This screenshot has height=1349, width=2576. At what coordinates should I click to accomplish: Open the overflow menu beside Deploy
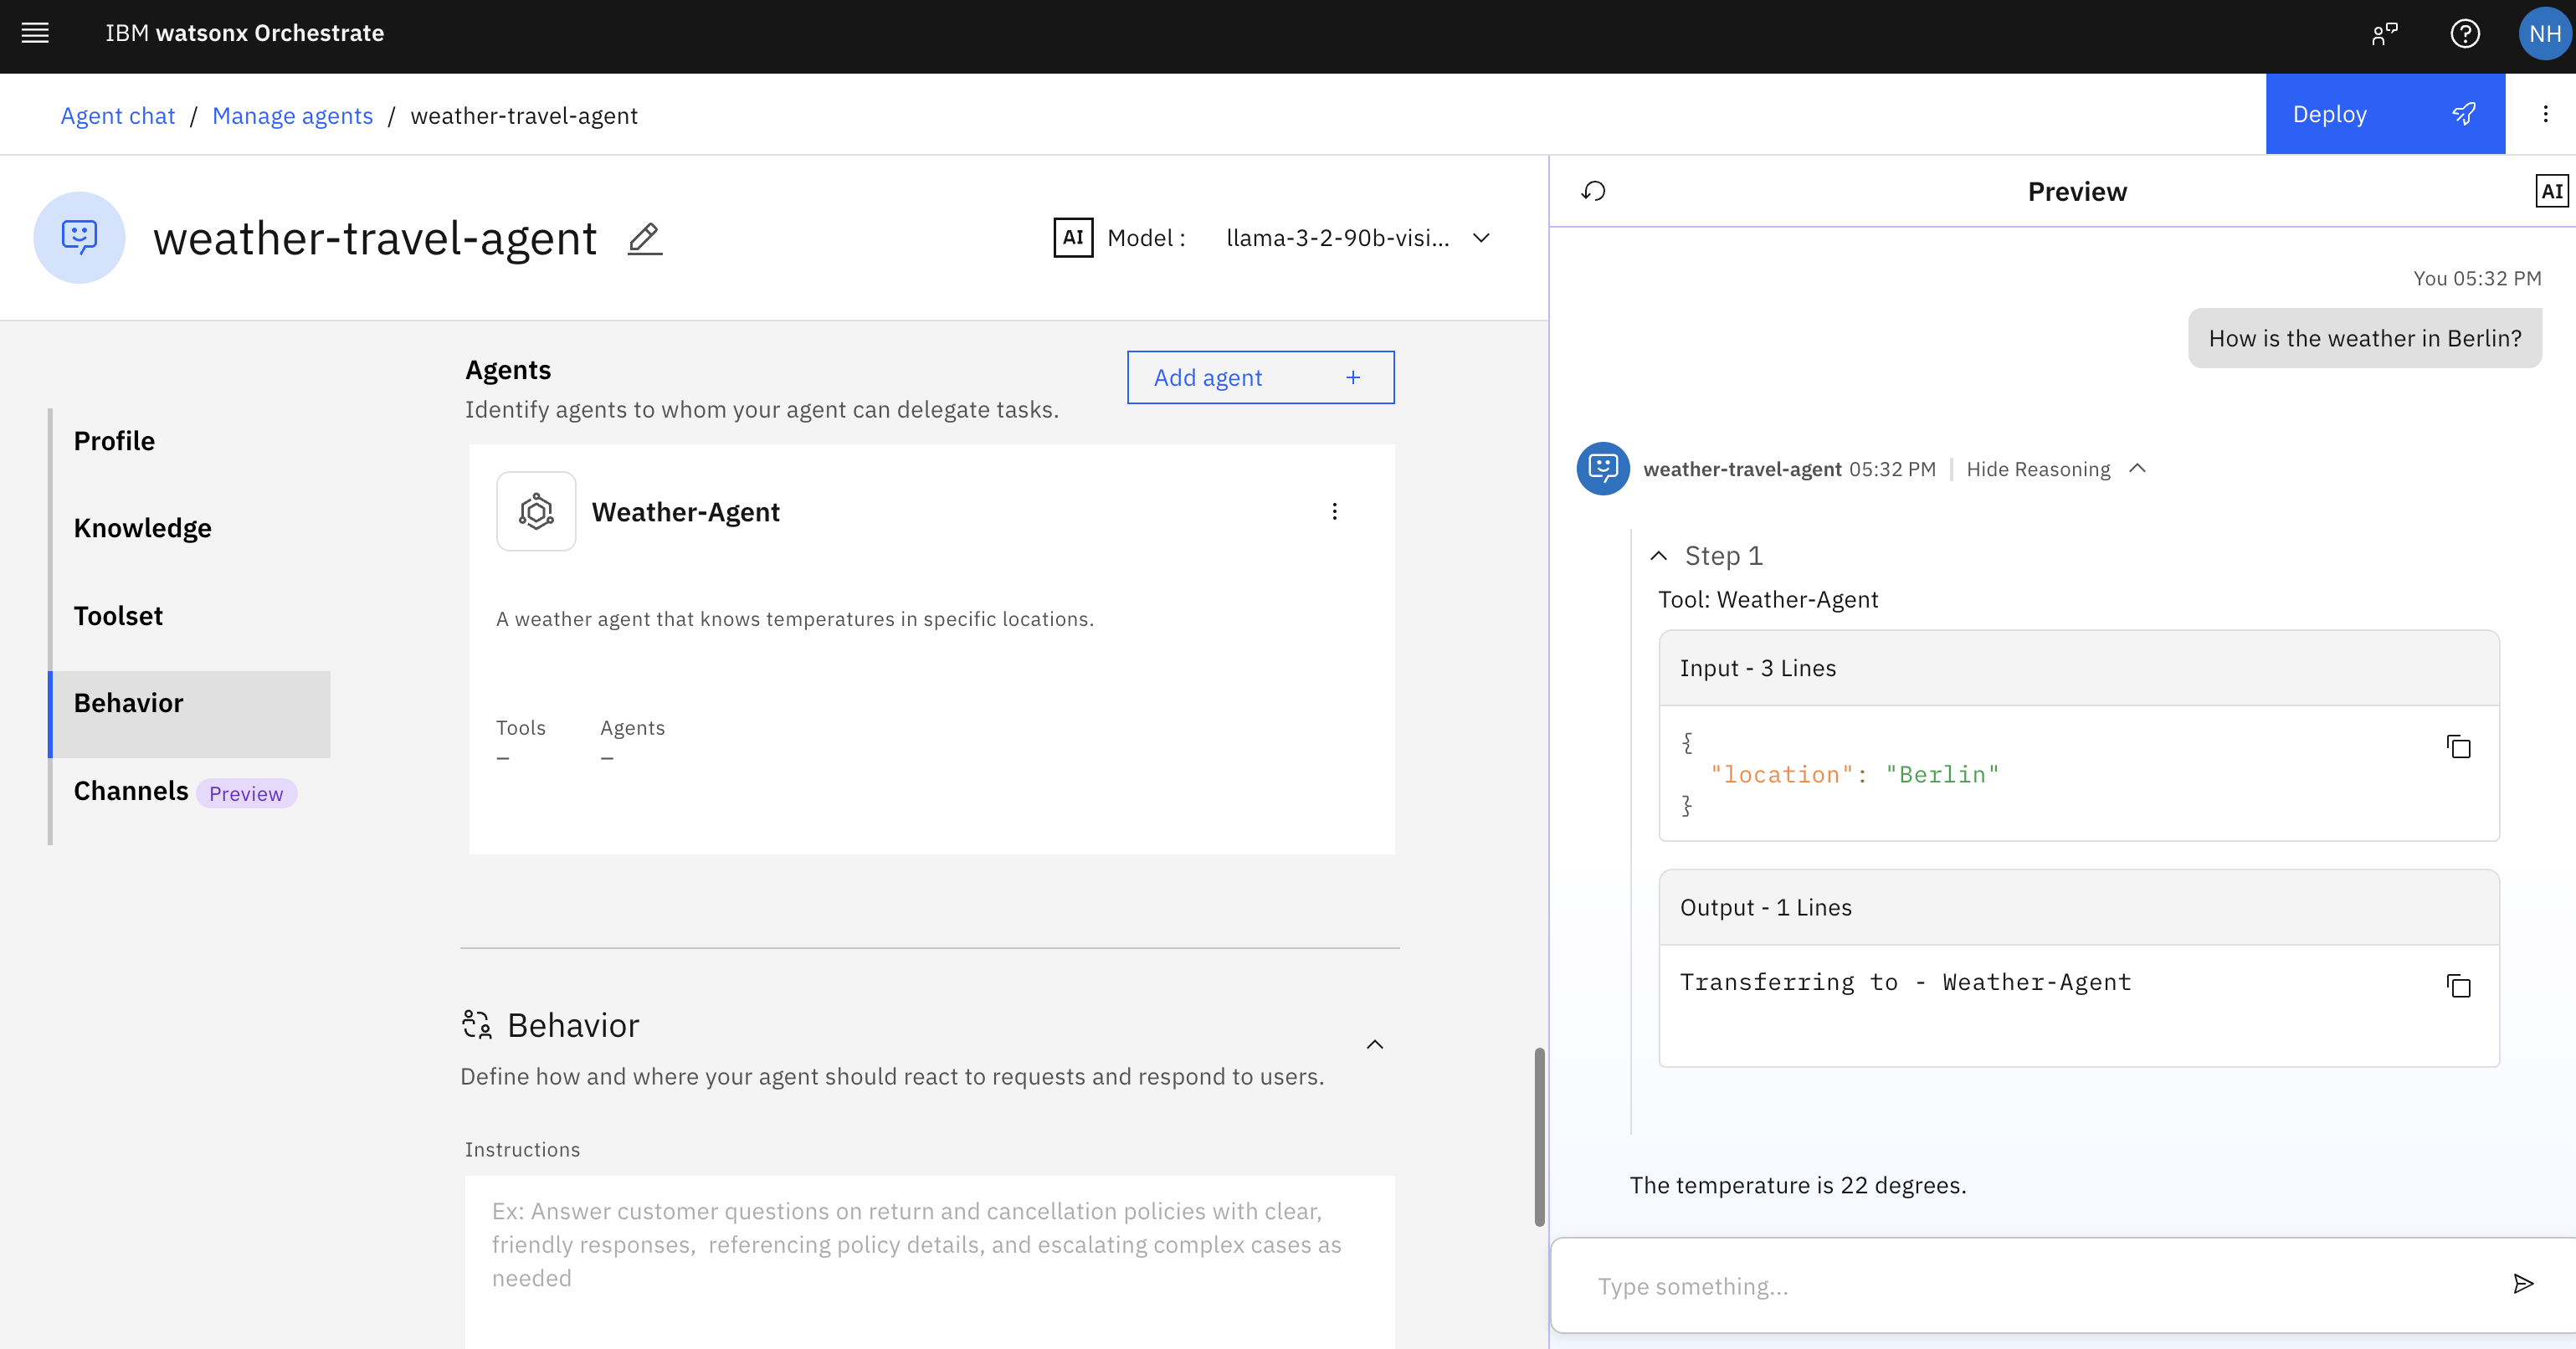point(2545,114)
